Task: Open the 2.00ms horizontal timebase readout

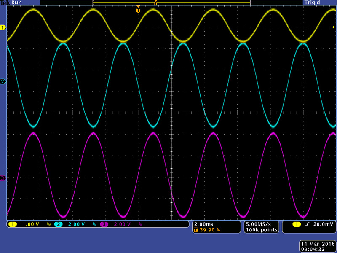Action: point(203,224)
